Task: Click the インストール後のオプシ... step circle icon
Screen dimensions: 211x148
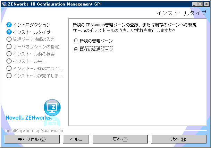Action: click(x=9, y=68)
